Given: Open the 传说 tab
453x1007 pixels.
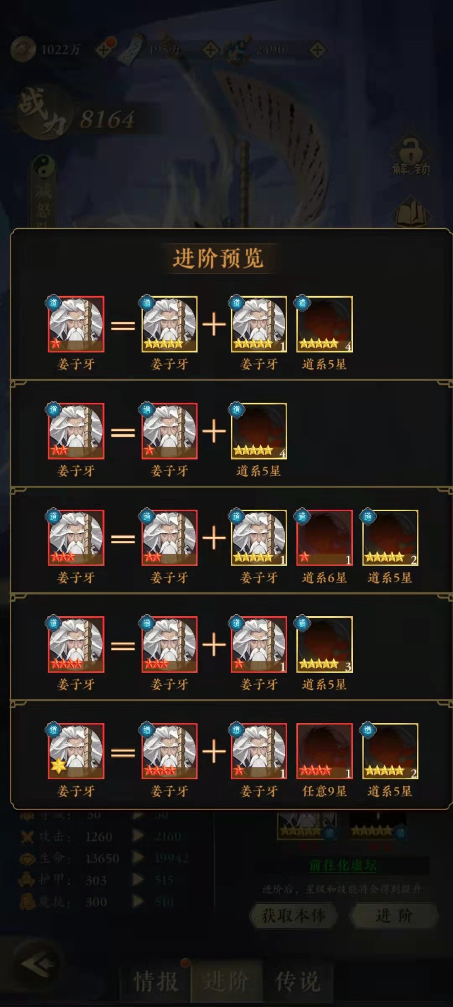Looking at the screenshot, I should [x=298, y=982].
